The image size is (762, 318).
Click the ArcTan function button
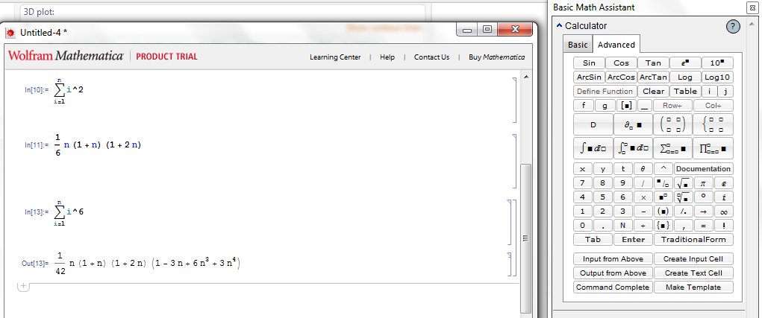pos(653,77)
